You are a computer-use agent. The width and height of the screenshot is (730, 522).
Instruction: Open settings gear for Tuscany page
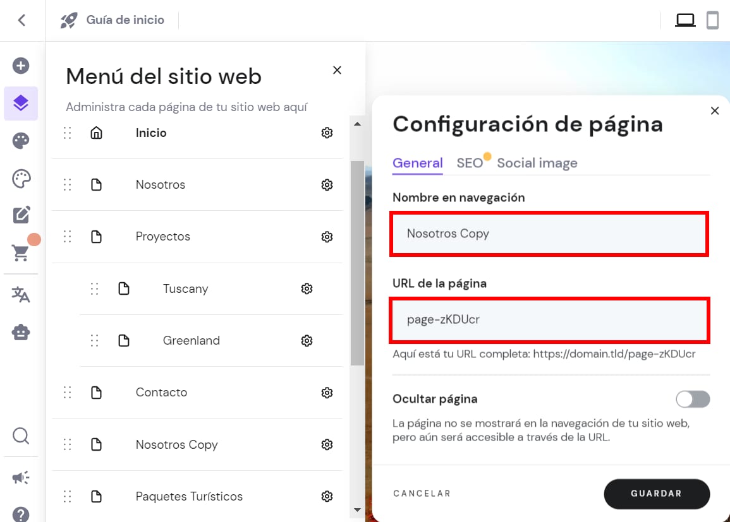click(x=307, y=288)
